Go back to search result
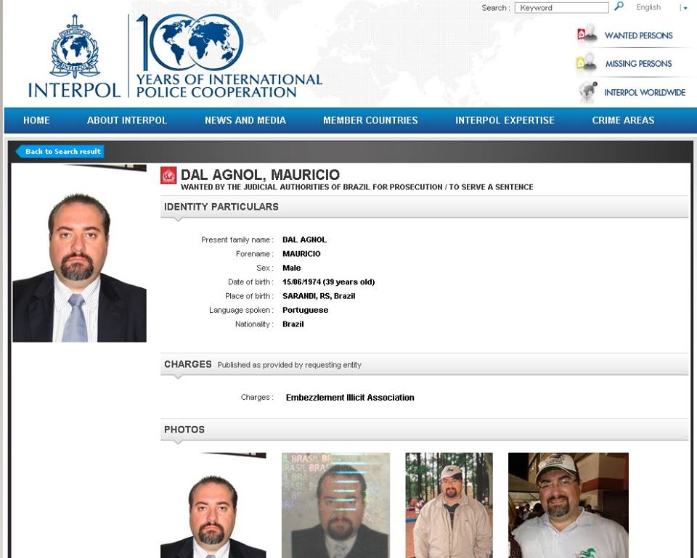Viewport: 697px width, 558px height. pos(60,152)
